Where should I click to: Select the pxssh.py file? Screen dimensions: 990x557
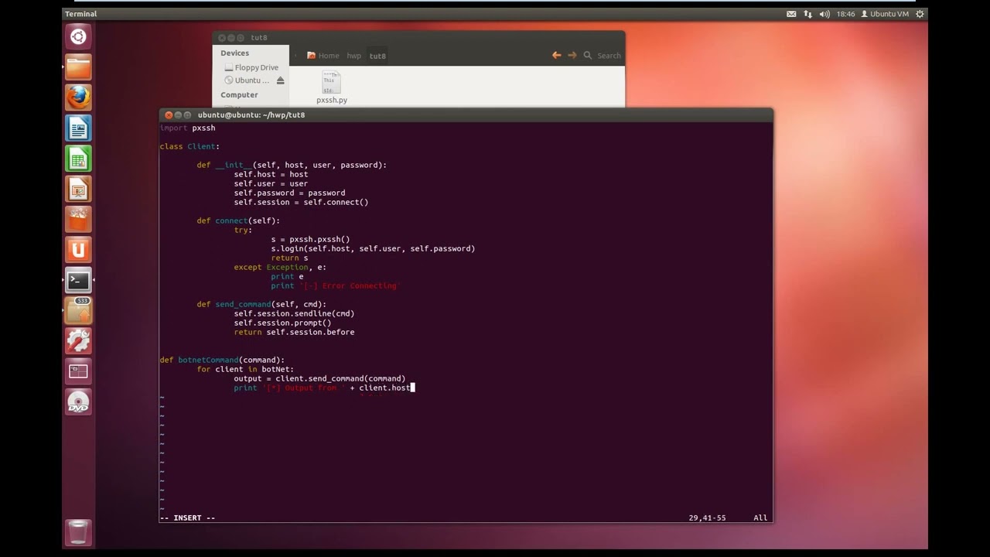pos(331,87)
